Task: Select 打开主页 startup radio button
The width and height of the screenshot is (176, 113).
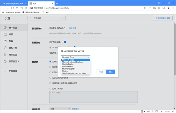Action: 50,62
